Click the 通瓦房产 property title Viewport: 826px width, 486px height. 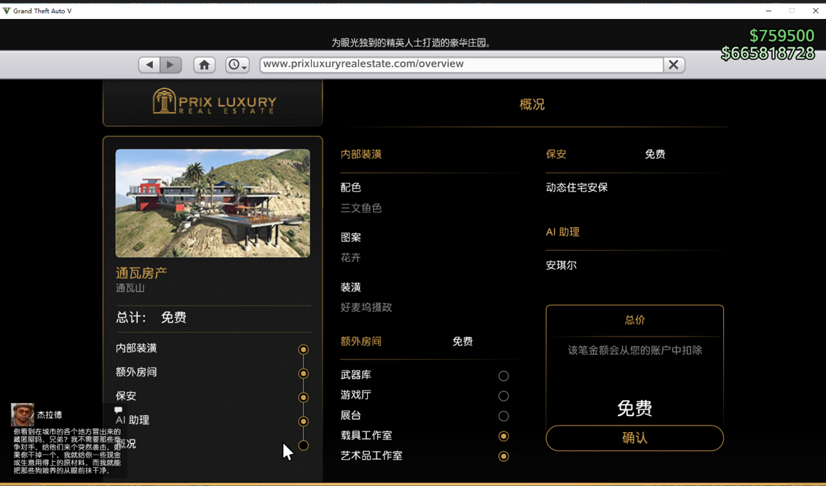click(141, 273)
